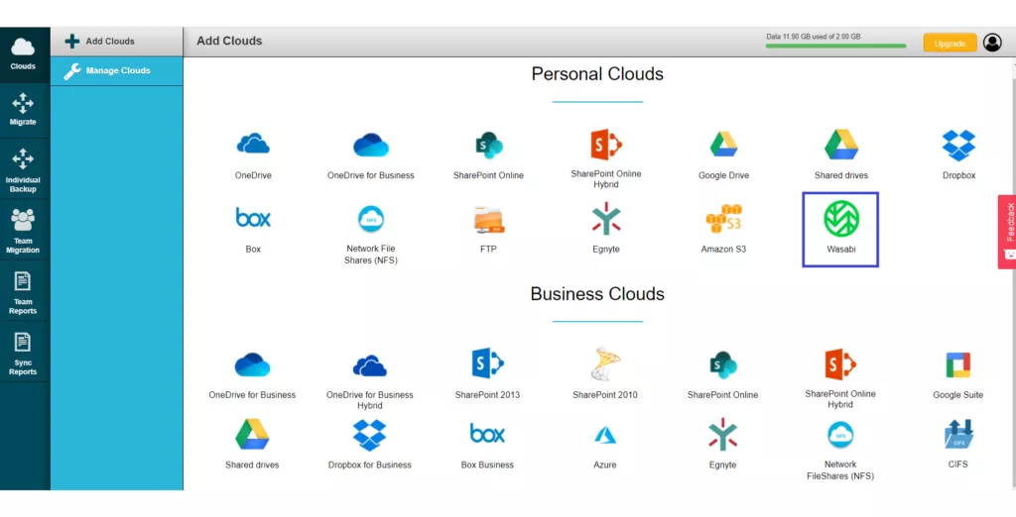Click the Business Clouds heading

597,294
